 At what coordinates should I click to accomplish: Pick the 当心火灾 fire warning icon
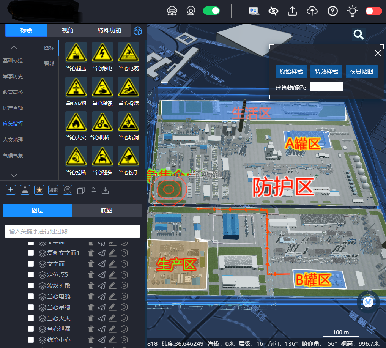point(76,122)
